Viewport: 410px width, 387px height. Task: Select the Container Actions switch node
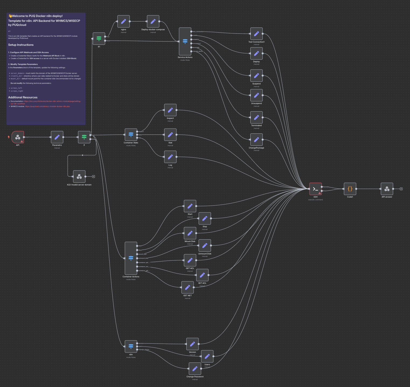[x=131, y=258]
